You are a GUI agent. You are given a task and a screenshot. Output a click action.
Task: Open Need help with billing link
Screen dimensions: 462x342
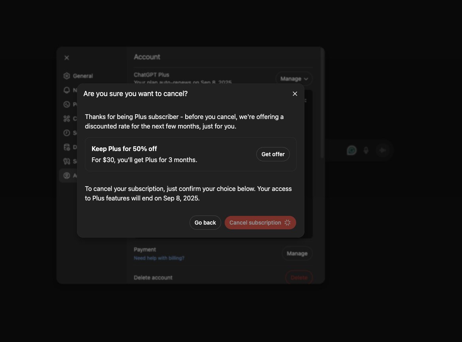tap(159, 258)
